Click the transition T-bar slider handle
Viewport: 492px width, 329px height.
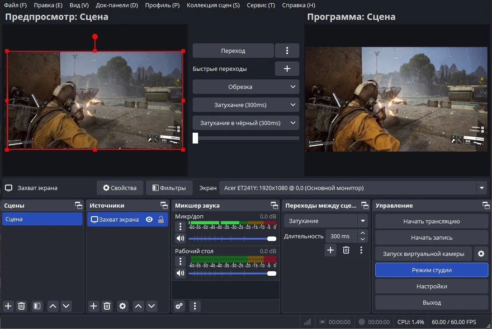195,138
